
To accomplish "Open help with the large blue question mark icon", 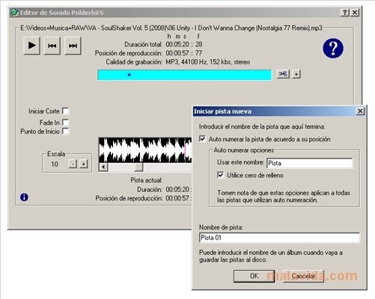I will coord(333,49).
